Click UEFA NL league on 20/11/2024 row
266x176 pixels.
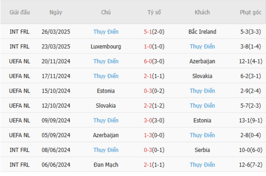[x=20, y=61]
